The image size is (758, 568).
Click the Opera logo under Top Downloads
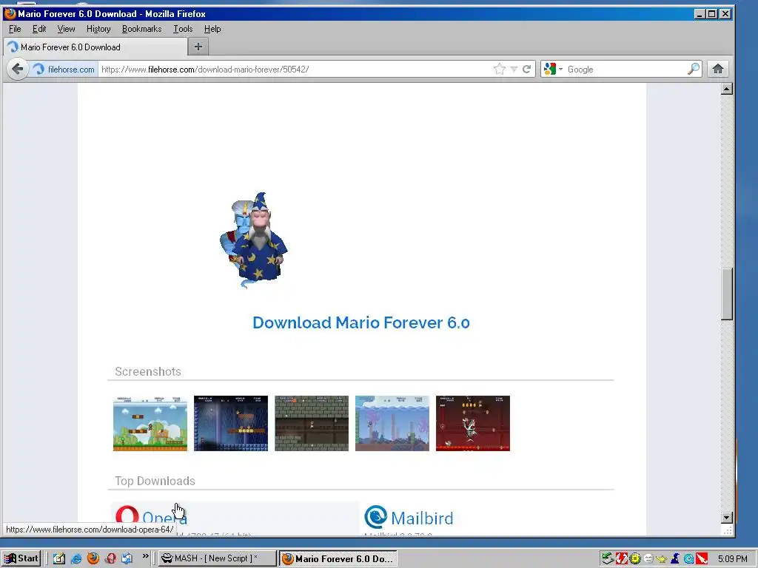coord(127,515)
